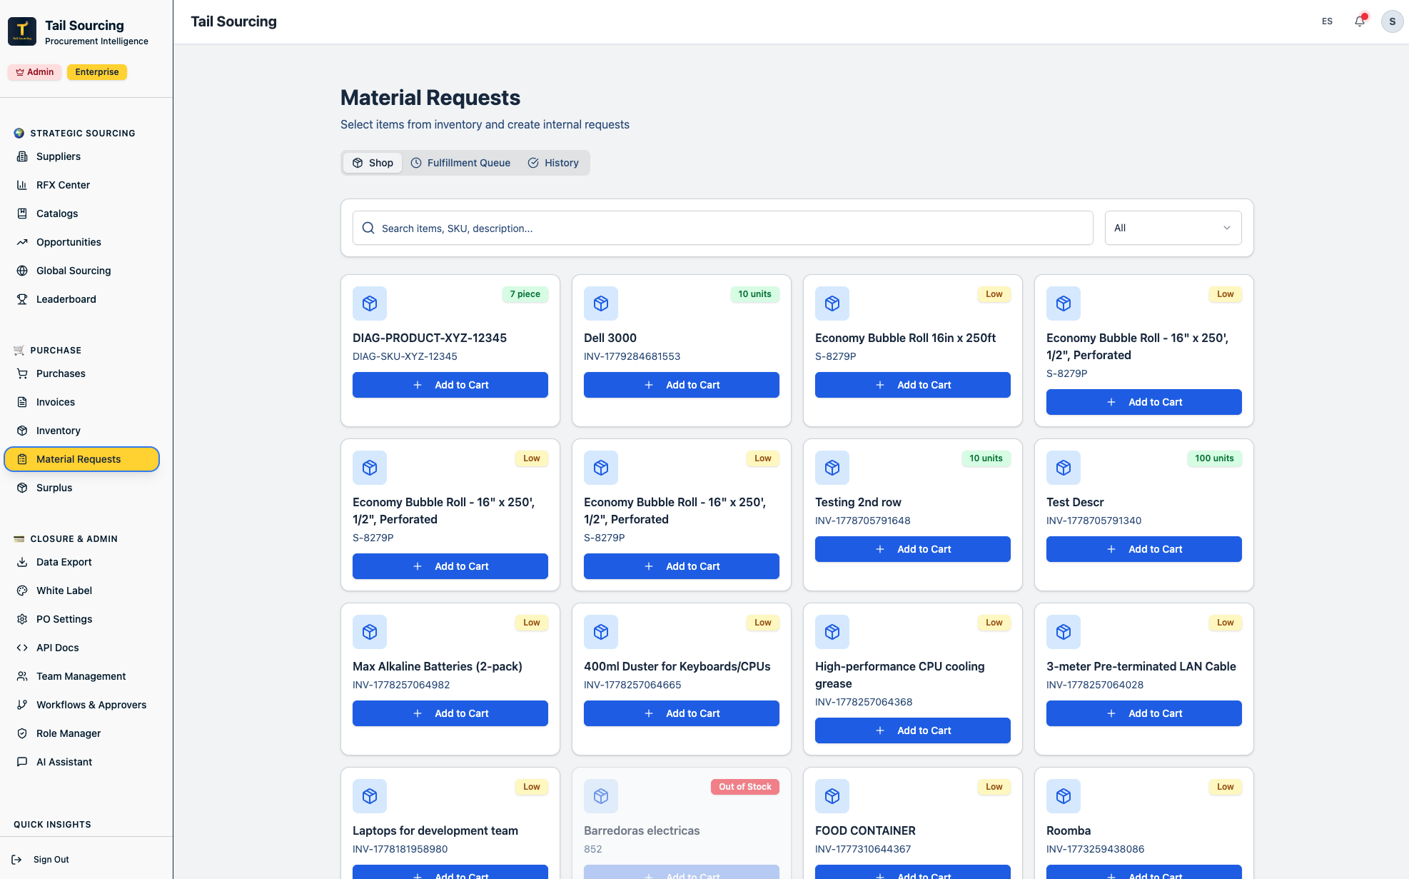Select the Shop tab
This screenshot has width=1409, height=879.
[373, 163]
